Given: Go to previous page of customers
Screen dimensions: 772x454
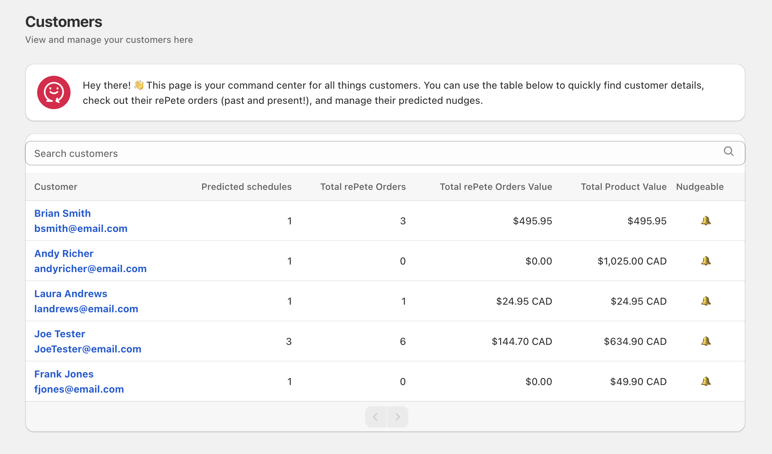Looking at the screenshot, I should click(376, 417).
